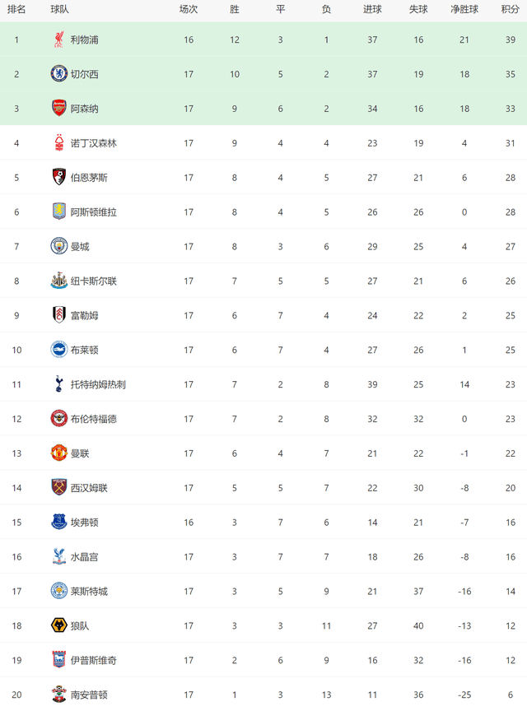This screenshot has height=711, width=527.
Task: Open the 布伦特福德 team name link
Action: click(x=93, y=419)
